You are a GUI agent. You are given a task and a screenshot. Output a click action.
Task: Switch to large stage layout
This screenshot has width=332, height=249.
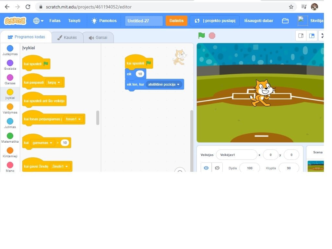(x=312, y=36)
